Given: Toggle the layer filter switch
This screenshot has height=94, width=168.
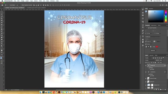Looking at the screenshot, I should (163, 58).
